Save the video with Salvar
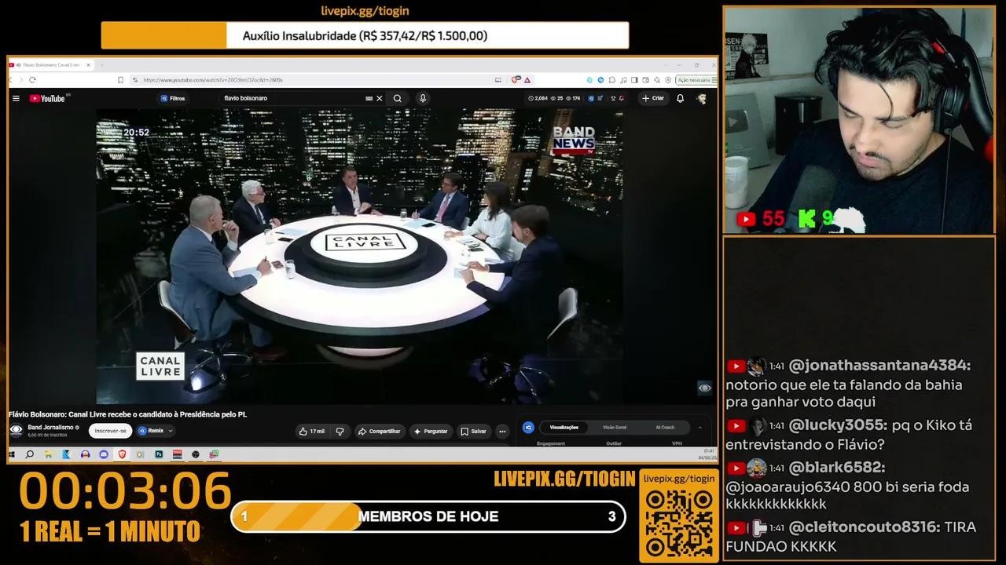 coord(473,431)
